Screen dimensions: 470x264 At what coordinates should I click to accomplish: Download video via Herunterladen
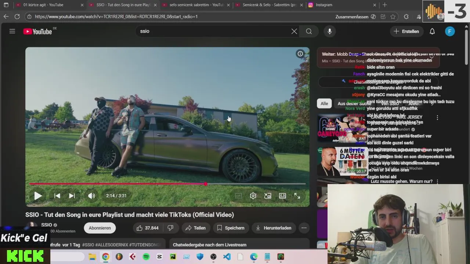274,228
